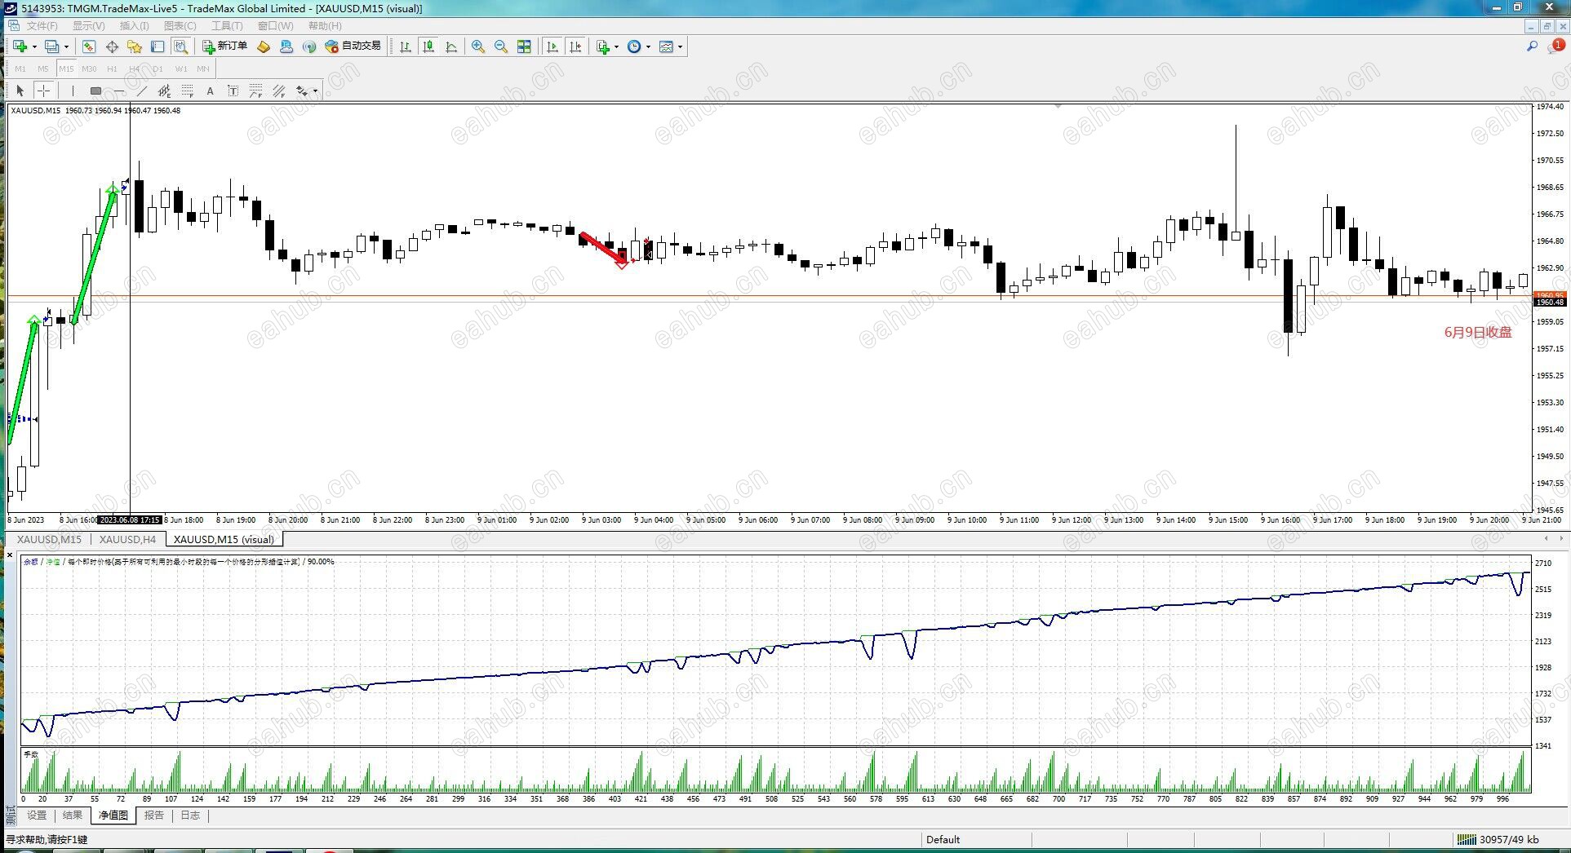This screenshot has height=853, width=1571.
Task: Open 图表(C) menu
Action: tap(180, 26)
